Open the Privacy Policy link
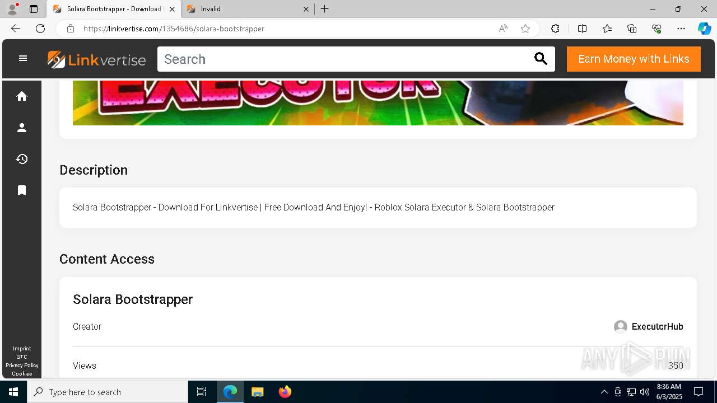The width and height of the screenshot is (717, 403). point(22,365)
